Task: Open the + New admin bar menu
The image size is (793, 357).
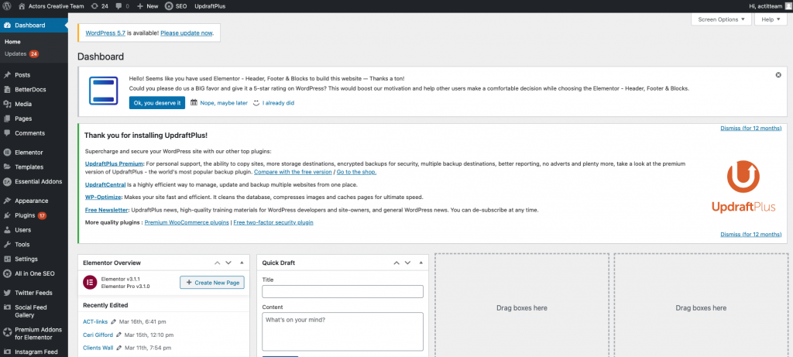Action: coord(148,6)
